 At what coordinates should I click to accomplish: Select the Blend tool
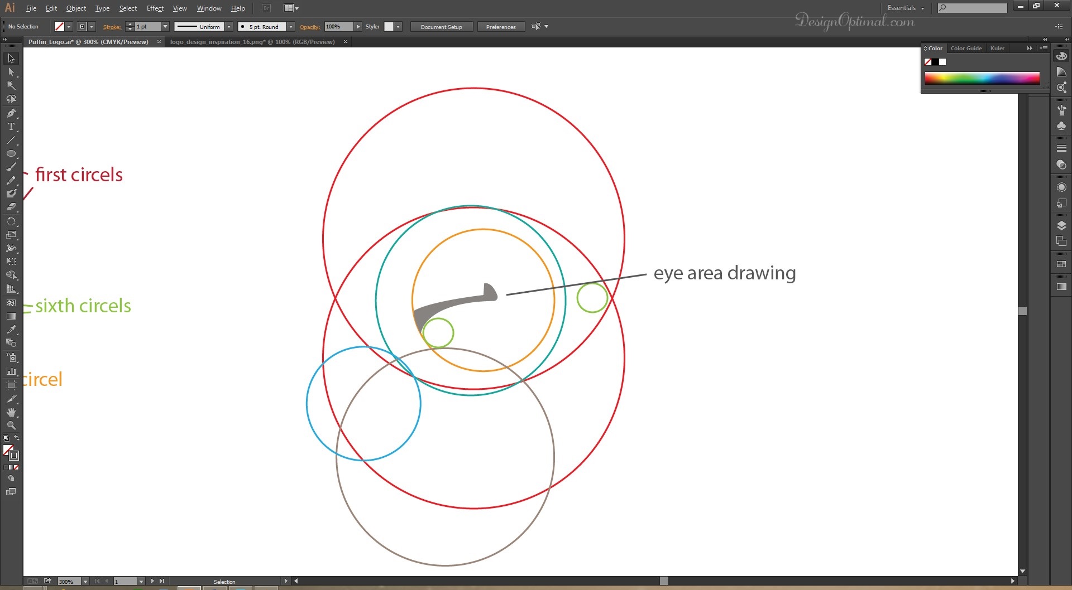[11, 343]
